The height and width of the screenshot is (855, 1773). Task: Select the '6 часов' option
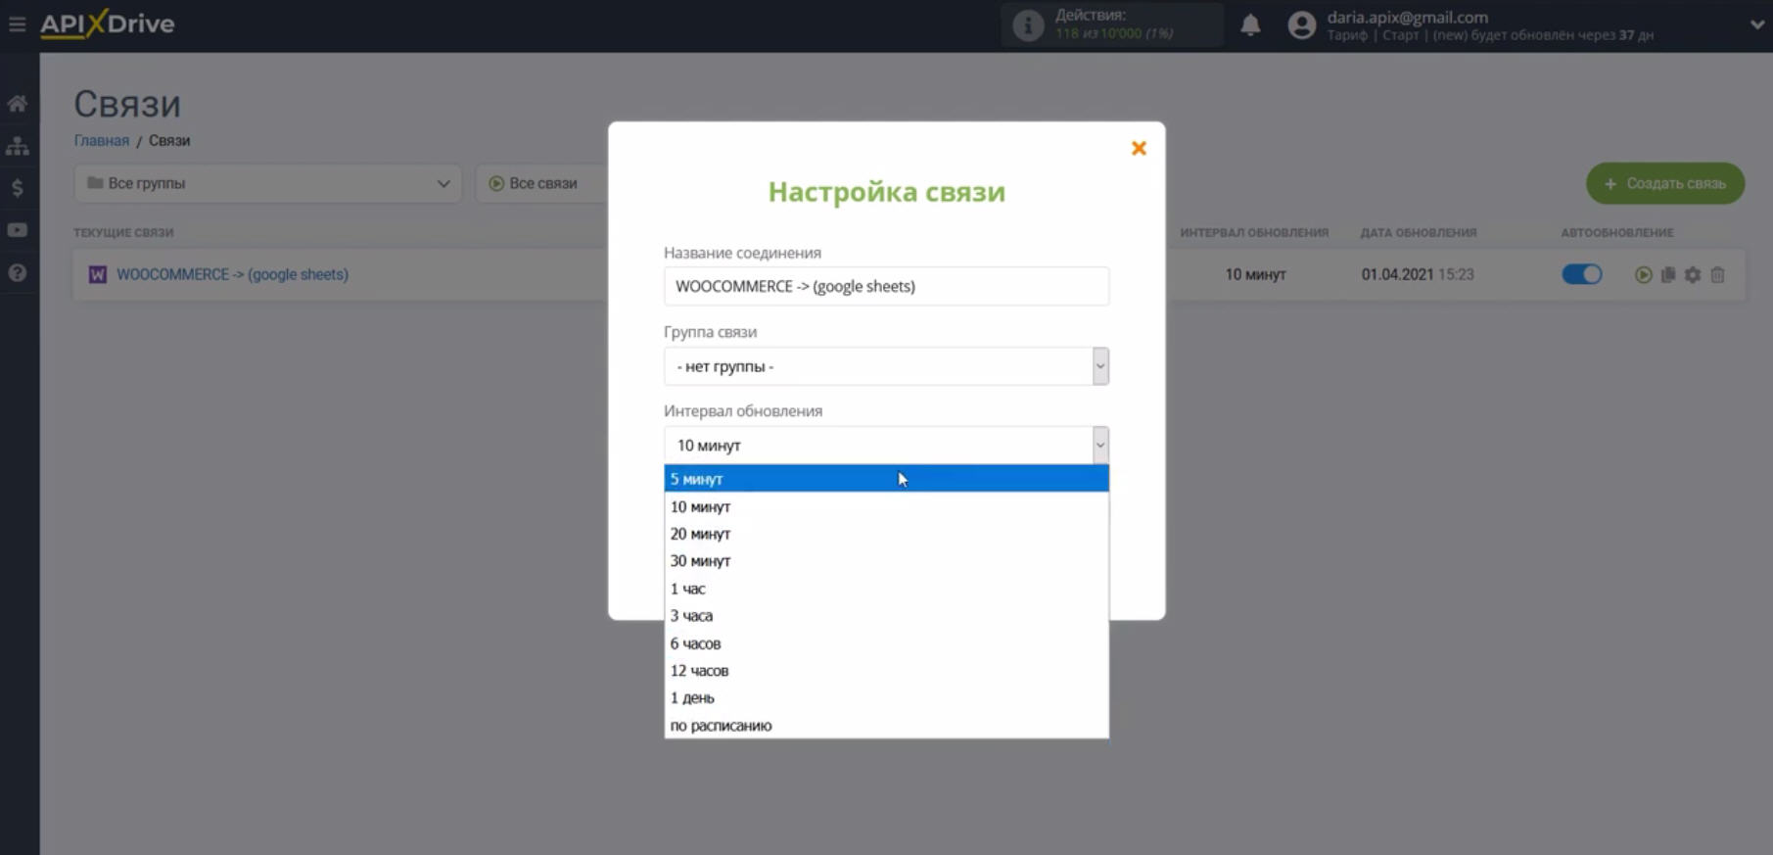pos(886,643)
